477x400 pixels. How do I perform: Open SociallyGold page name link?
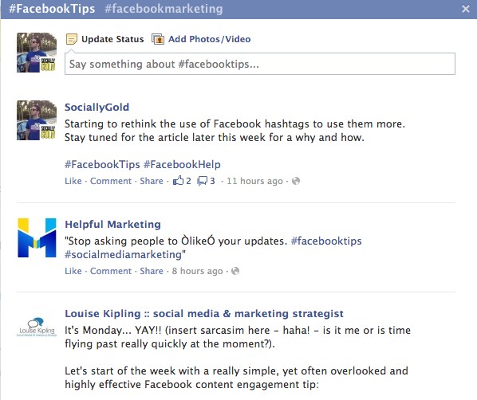(x=97, y=108)
